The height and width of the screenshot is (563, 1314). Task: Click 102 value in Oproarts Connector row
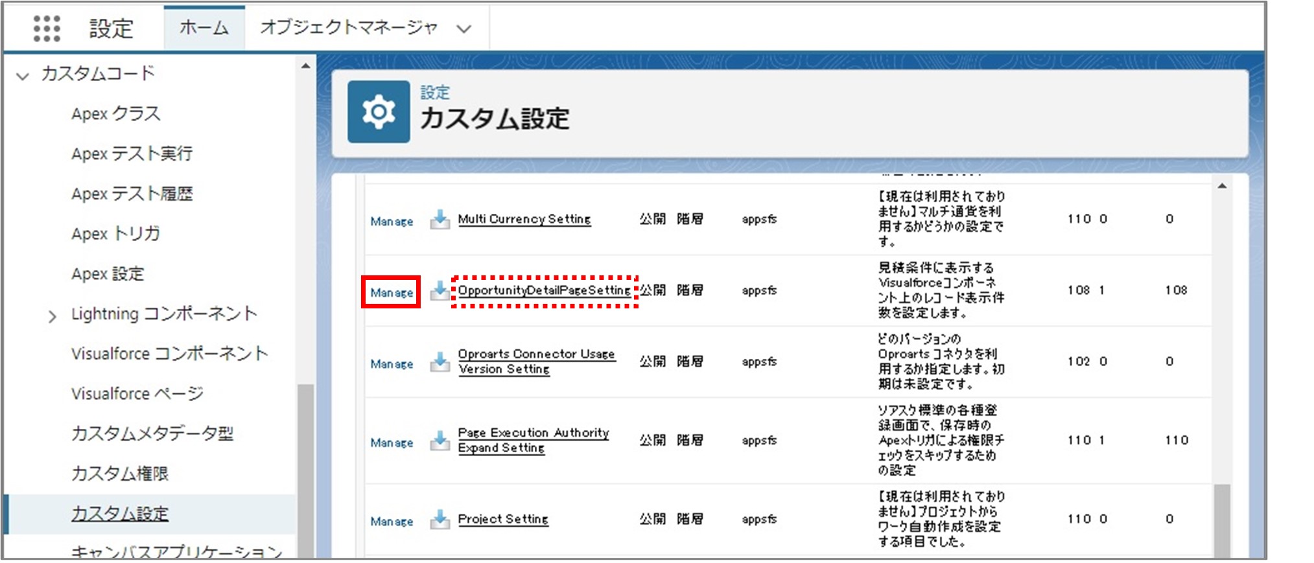click(x=1079, y=362)
